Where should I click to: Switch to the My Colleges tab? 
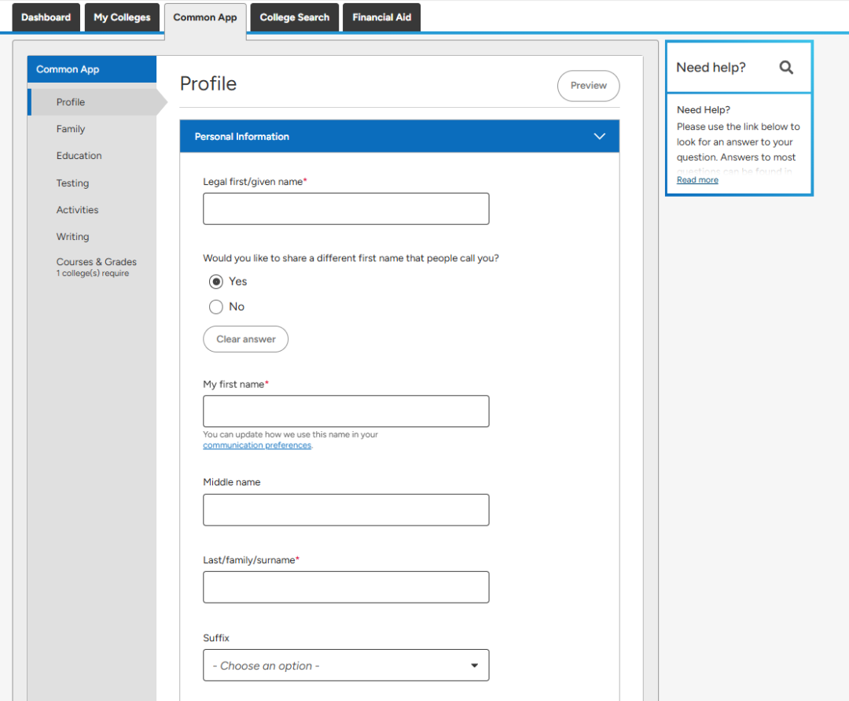122,17
